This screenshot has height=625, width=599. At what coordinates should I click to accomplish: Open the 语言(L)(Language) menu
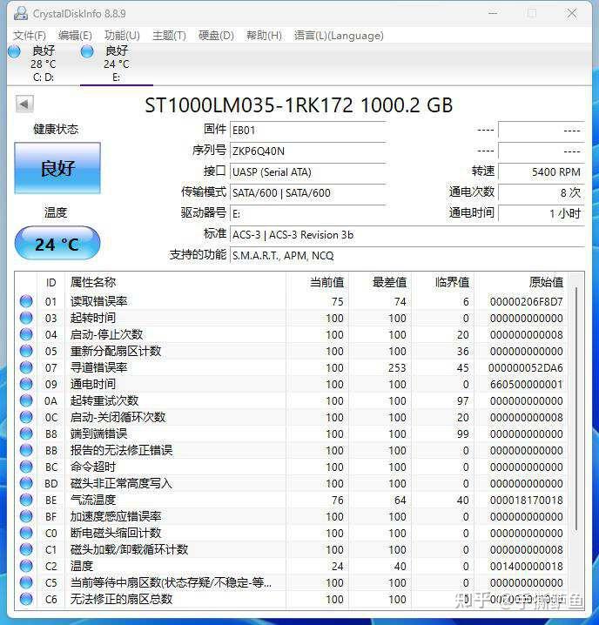pyautogui.click(x=339, y=36)
